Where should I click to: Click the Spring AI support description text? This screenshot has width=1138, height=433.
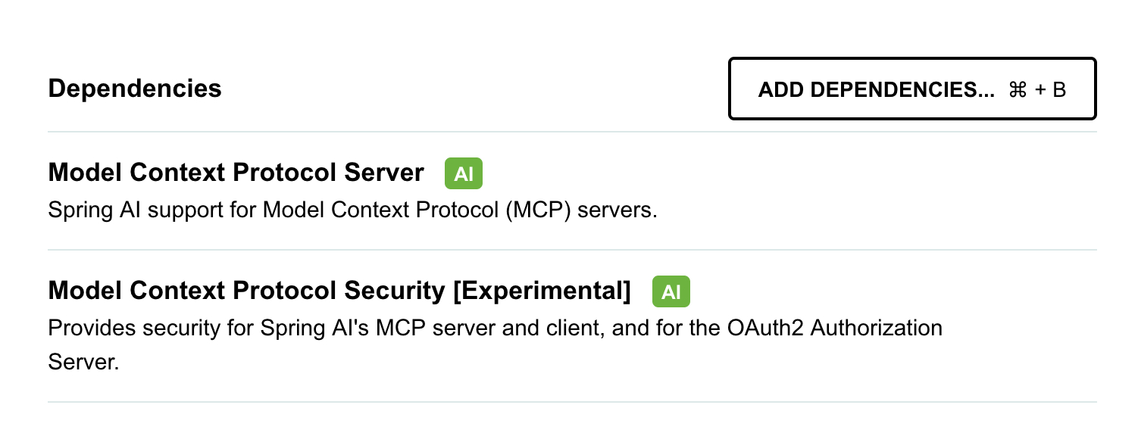[227, 210]
